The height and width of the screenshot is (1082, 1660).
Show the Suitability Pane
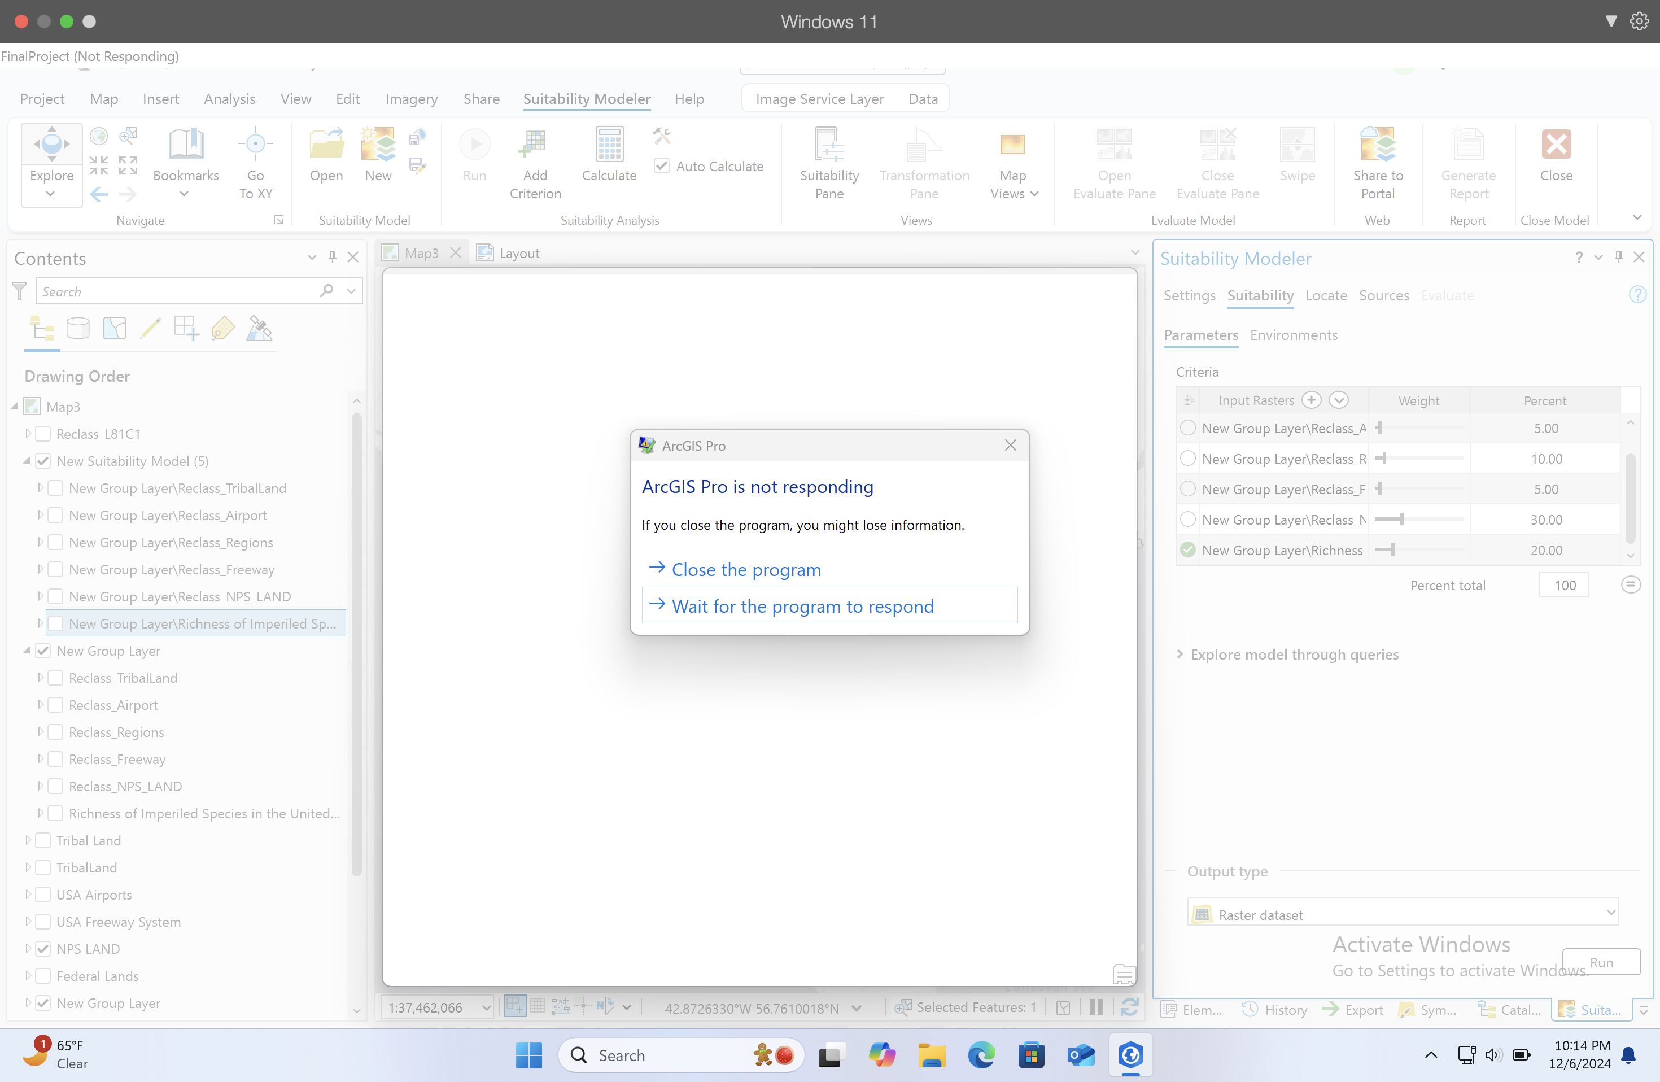click(829, 164)
